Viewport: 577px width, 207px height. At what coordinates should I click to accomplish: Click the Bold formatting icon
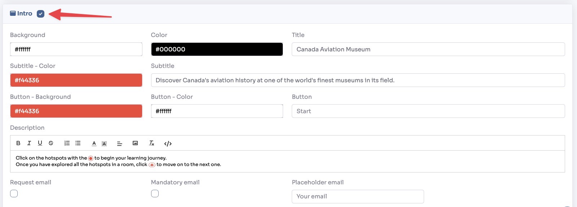pyautogui.click(x=18, y=143)
